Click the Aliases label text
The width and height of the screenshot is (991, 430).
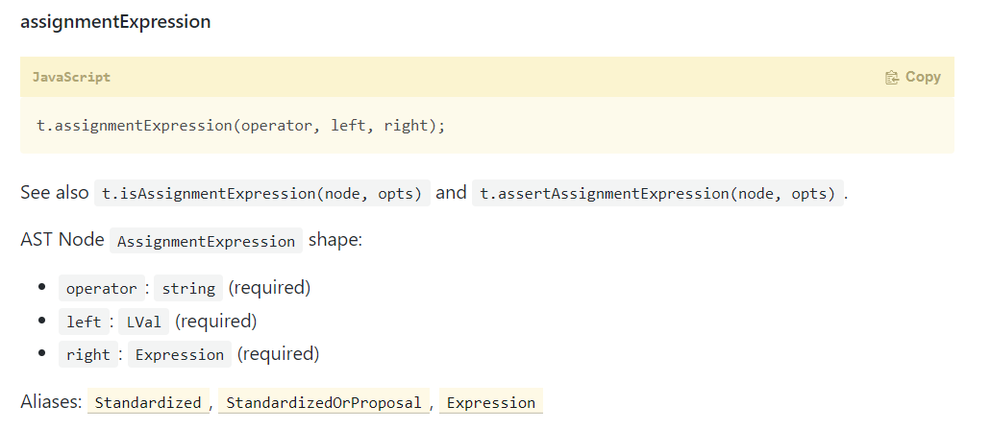(x=51, y=402)
